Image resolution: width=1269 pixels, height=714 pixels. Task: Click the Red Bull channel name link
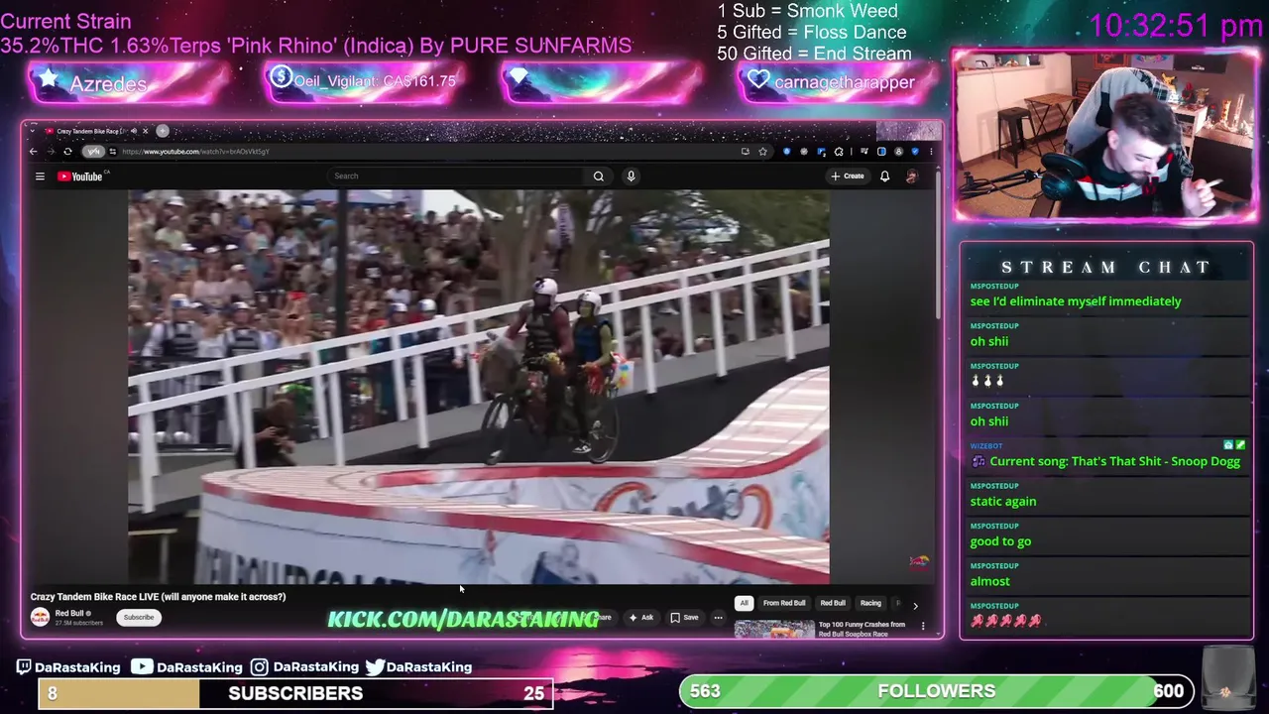tap(69, 613)
